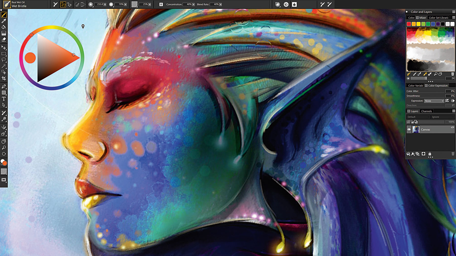The height and width of the screenshot is (256, 456).
Task: Select the Sample Color dropper in the Mixer
Action: 425,74
